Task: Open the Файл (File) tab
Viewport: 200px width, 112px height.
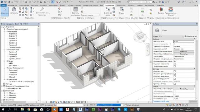Action: [3, 5]
